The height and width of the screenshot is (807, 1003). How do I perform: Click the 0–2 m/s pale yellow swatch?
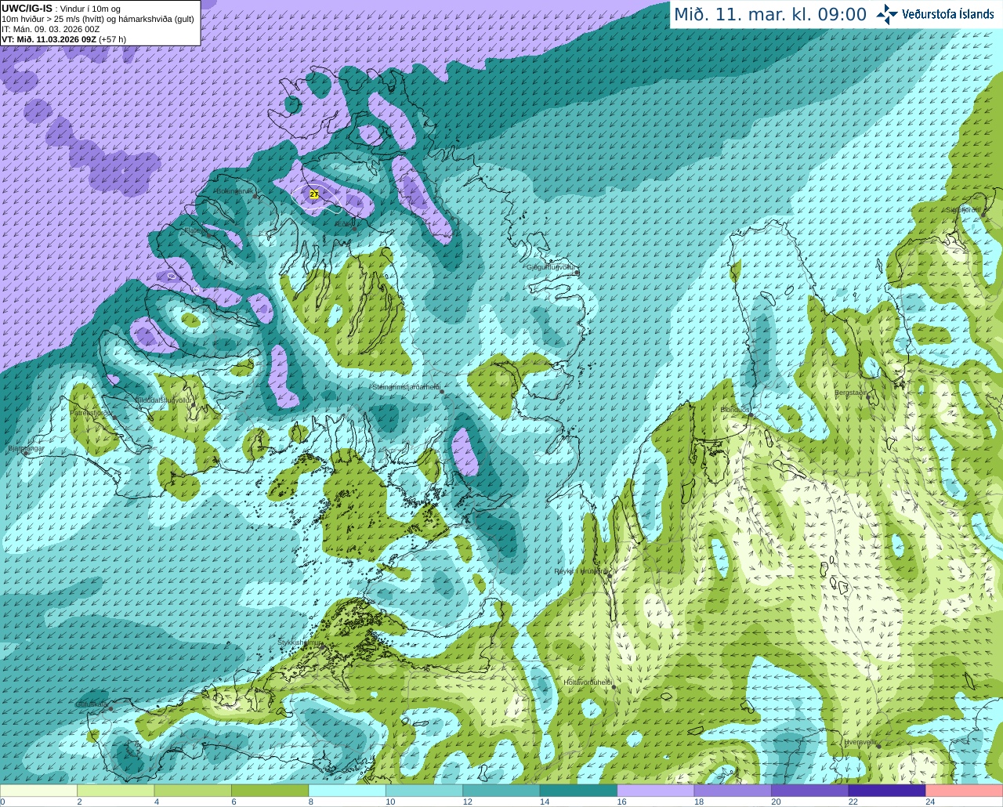pyautogui.click(x=39, y=791)
